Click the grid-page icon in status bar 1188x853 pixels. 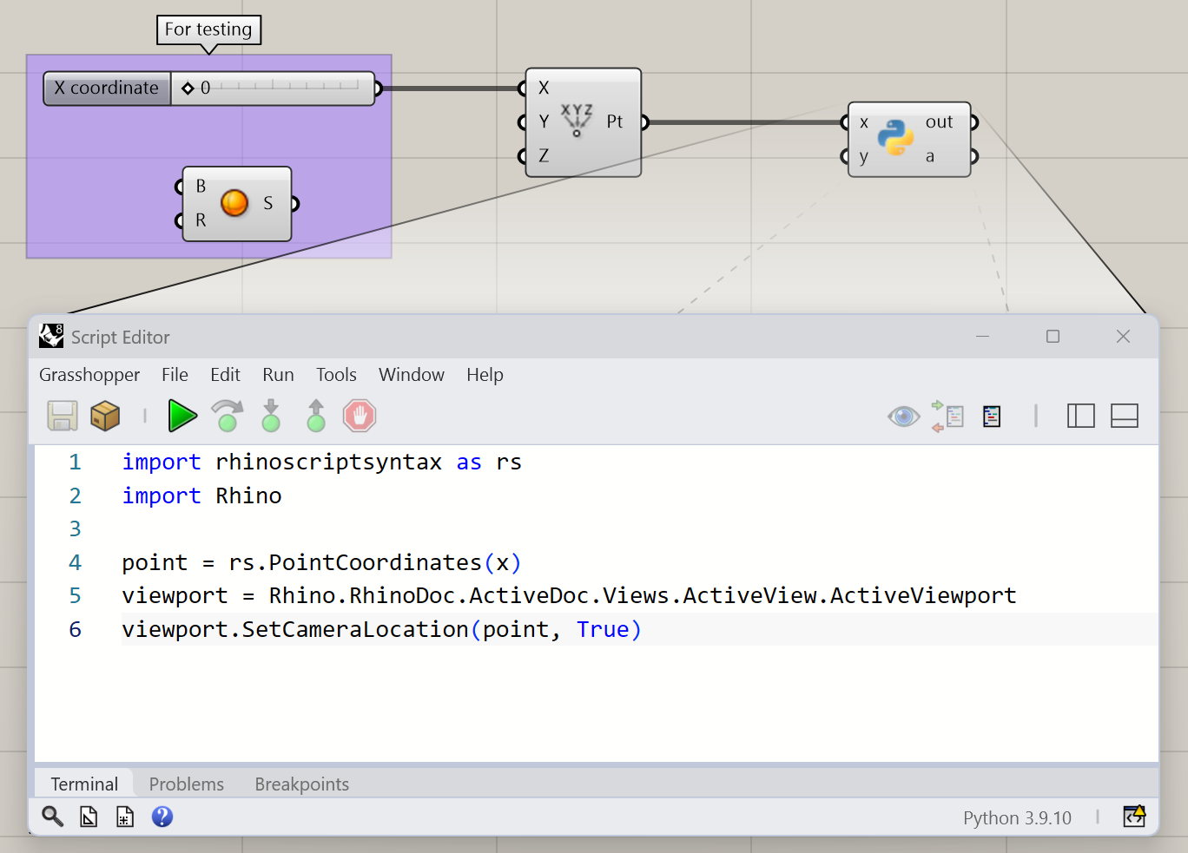pyautogui.click(x=125, y=817)
